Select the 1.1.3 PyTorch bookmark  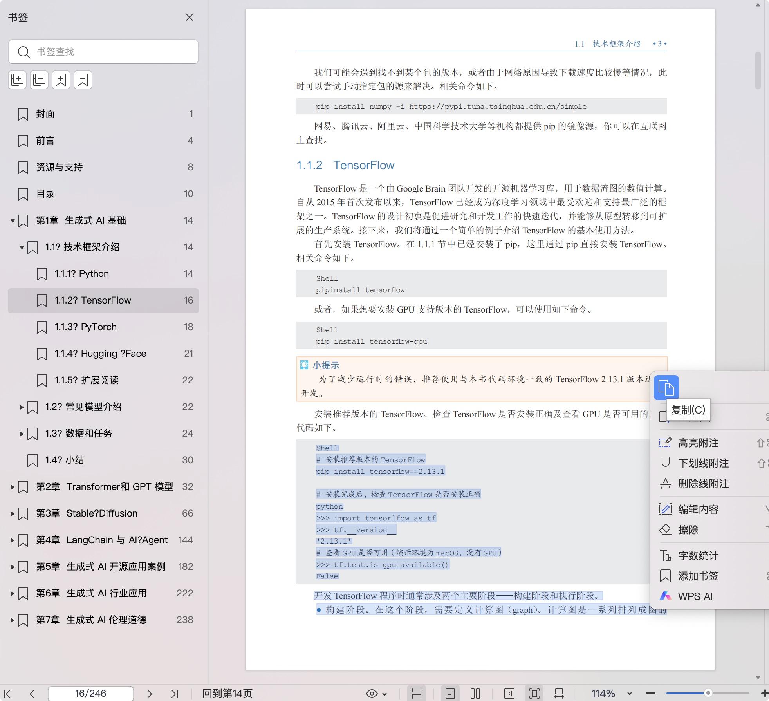point(103,327)
